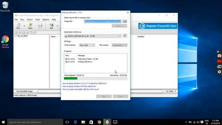This screenshot has height=125, width=222.
Task: Open the Options menu in PowerISO
Action: pyautogui.click(x=46, y=19)
